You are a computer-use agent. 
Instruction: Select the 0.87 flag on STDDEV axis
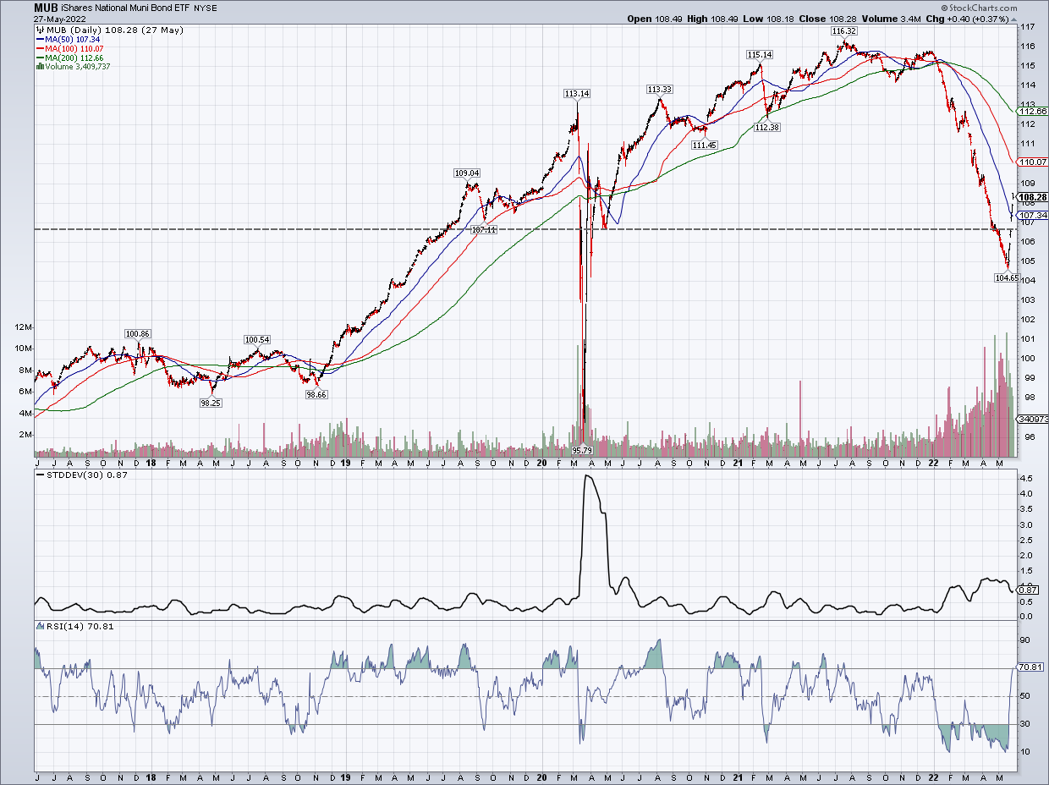pyautogui.click(x=1026, y=590)
